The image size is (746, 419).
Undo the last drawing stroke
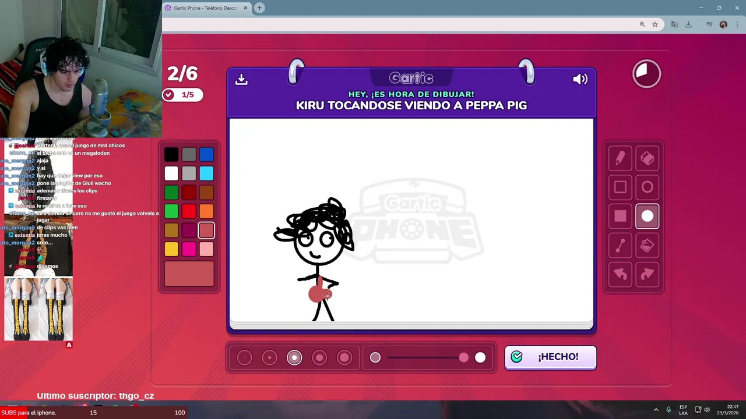(x=620, y=274)
